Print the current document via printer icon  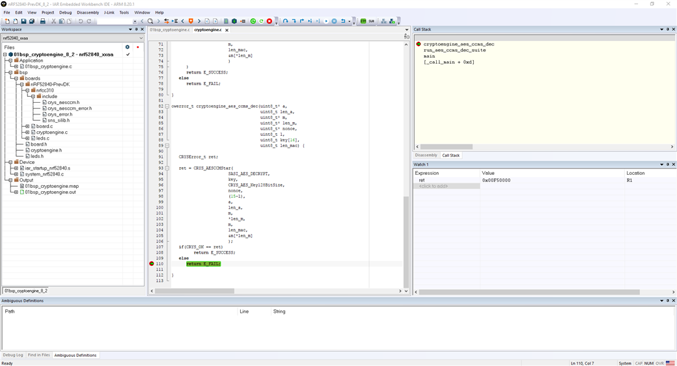coord(43,21)
